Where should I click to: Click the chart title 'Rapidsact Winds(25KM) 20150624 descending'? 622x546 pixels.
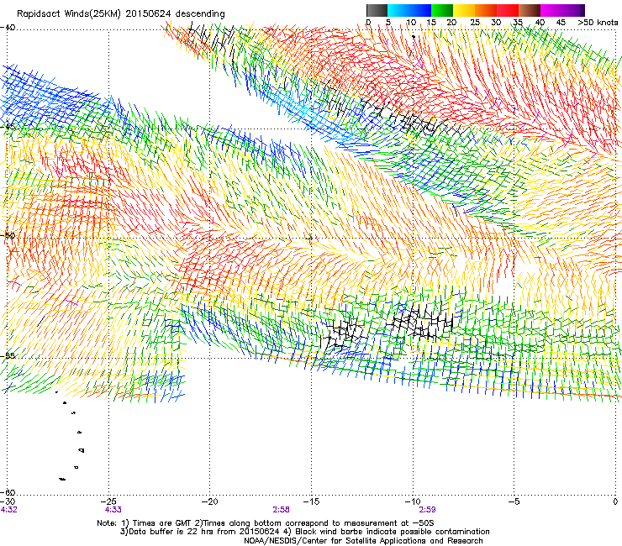120,13
